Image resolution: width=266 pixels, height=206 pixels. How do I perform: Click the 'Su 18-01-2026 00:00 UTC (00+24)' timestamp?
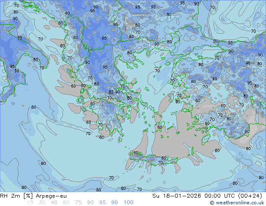[x=207, y=196]
